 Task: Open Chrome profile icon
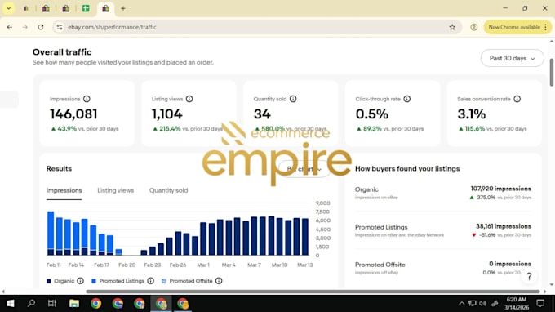pos(473,27)
